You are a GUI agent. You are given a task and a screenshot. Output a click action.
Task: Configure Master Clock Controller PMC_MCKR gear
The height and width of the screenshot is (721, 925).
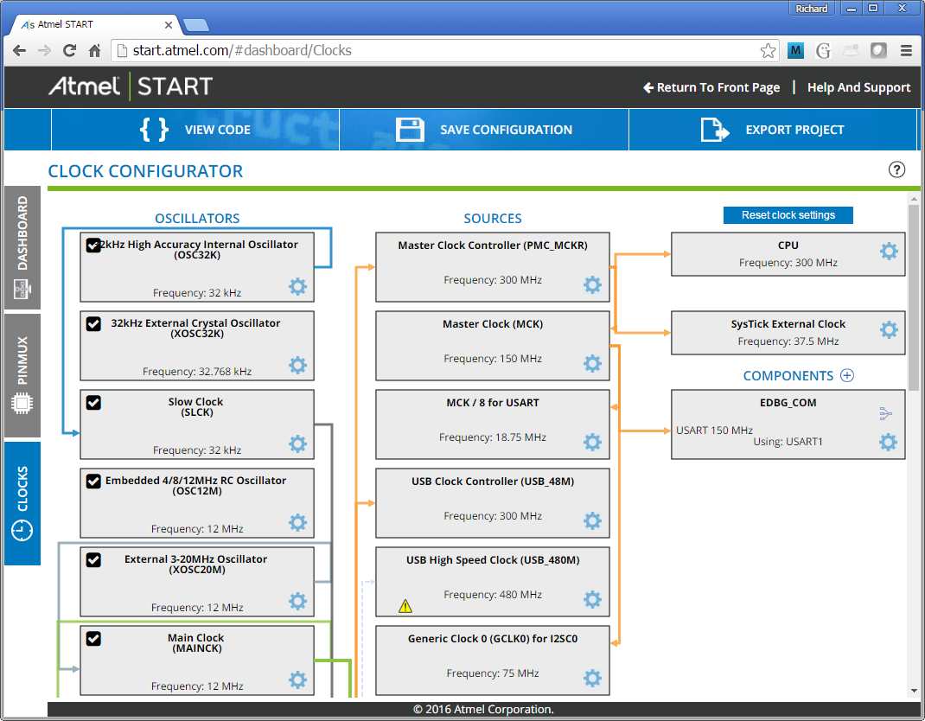(592, 284)
